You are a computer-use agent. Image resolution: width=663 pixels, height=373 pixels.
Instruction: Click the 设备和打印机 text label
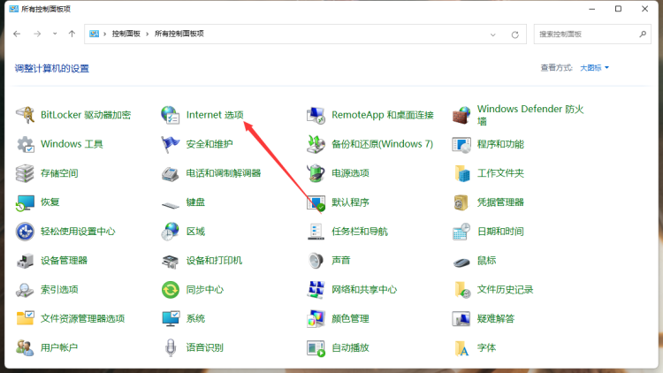[x=214, y=261]
